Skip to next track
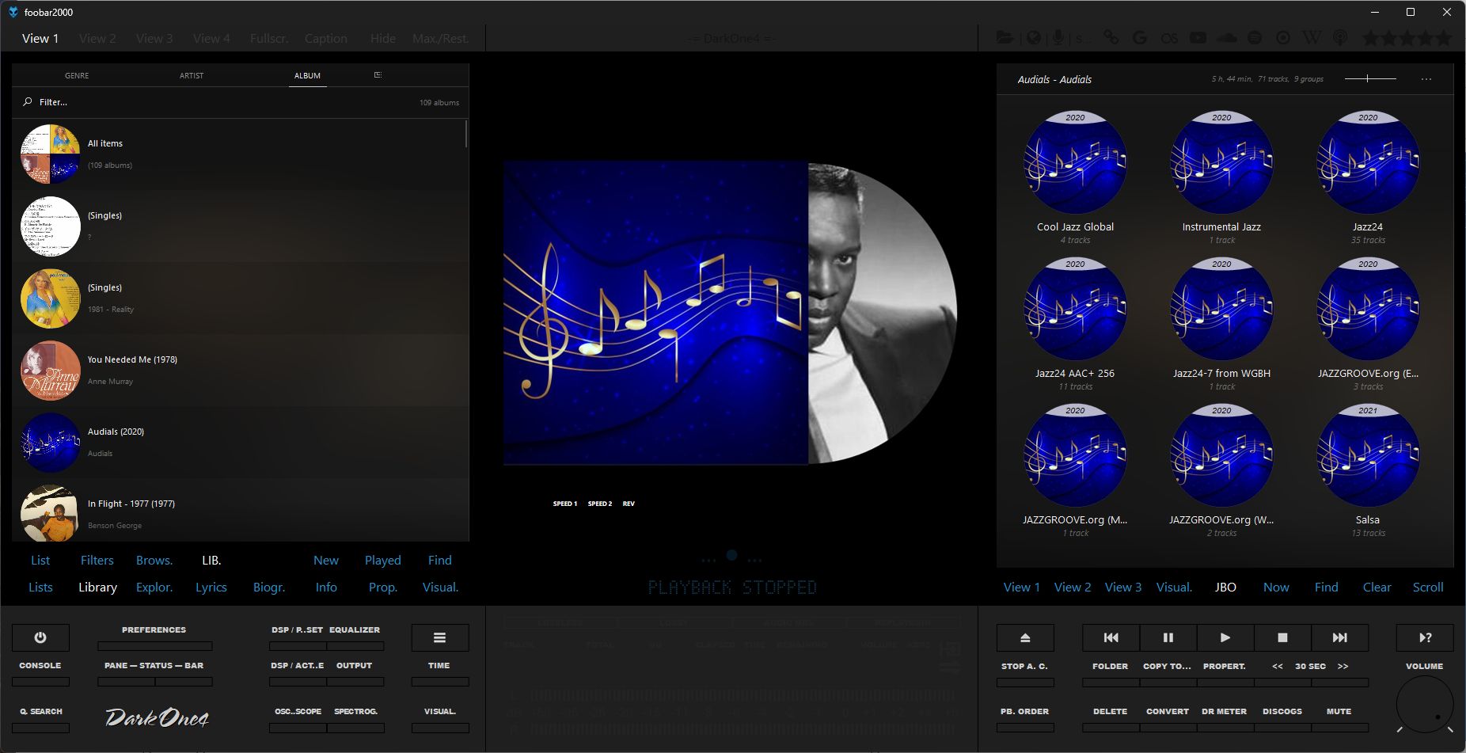This screenshot has width=1466, height=753. click(1339, 637)
